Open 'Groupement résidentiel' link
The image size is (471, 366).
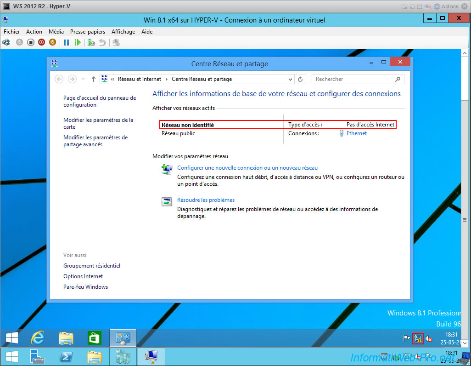pyautogui.click(x=92, y=266)
